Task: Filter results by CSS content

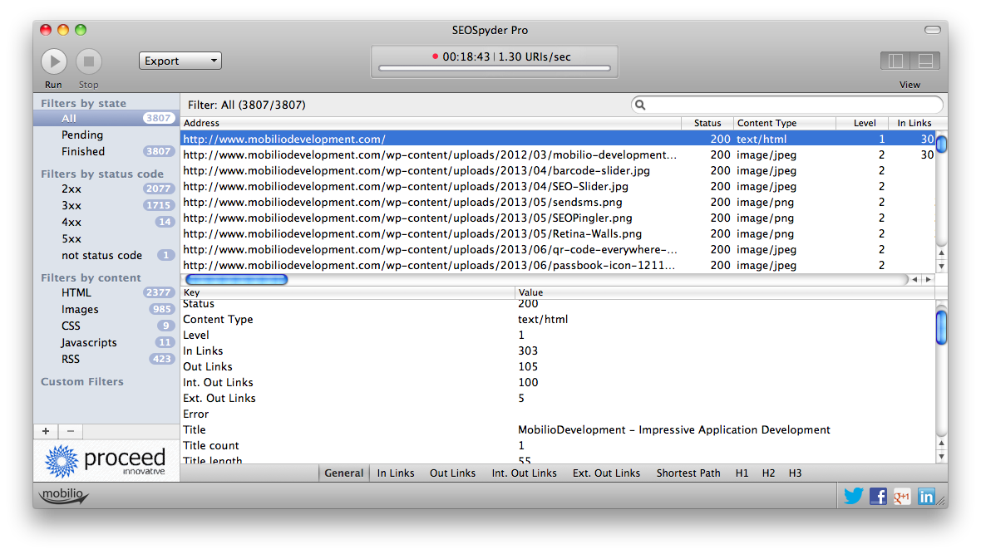Action: pyautogui.click(x=106, y=326)
